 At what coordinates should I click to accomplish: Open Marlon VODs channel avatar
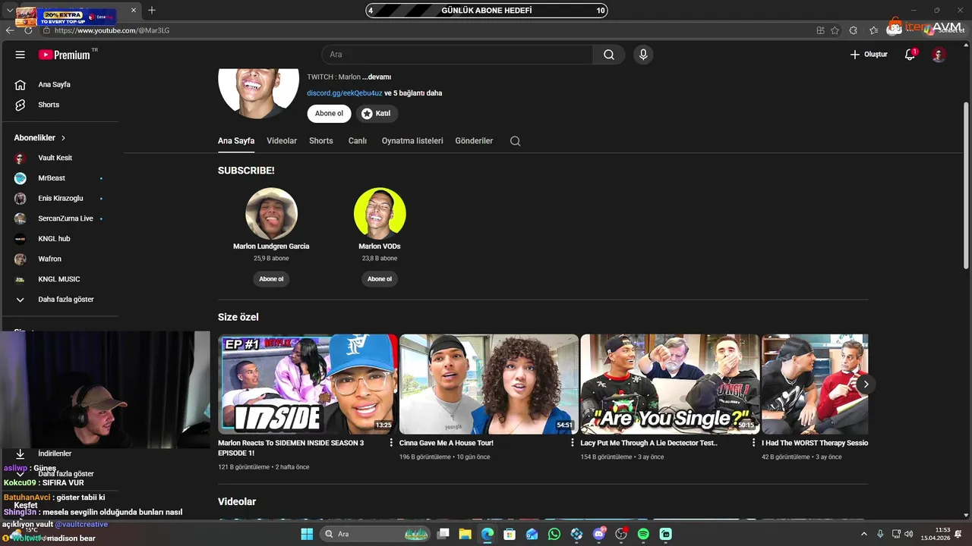[x=380, y=214]
